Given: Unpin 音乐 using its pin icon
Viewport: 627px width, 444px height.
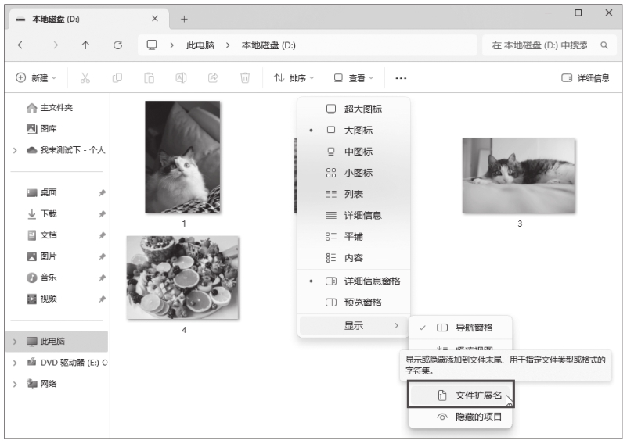Looking at the screenshot, I should [102, 277].
